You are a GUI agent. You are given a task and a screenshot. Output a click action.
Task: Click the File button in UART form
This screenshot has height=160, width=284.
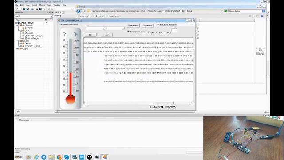click(x=91, y=35)
